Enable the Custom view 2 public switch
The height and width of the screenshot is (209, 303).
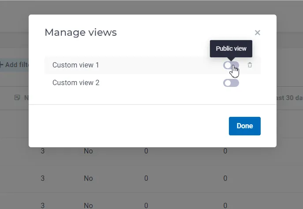tap(231, 83)
